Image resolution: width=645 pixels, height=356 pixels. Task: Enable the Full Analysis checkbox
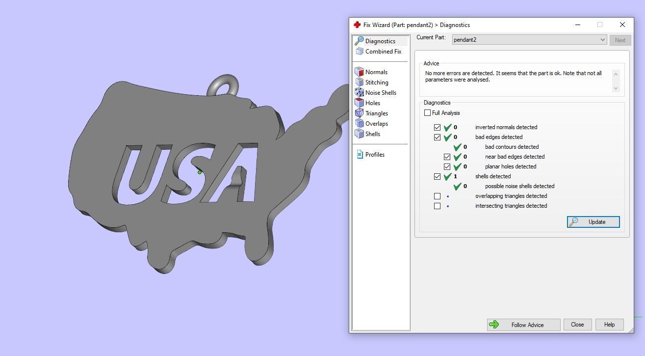pos(427,113)
